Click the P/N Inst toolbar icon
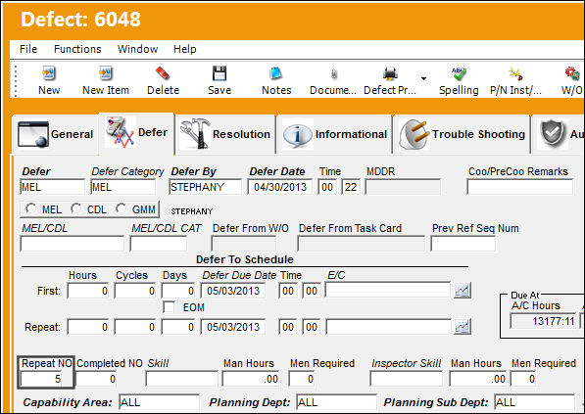The height and width of the screenshot is (414, 585). point(515,73)
